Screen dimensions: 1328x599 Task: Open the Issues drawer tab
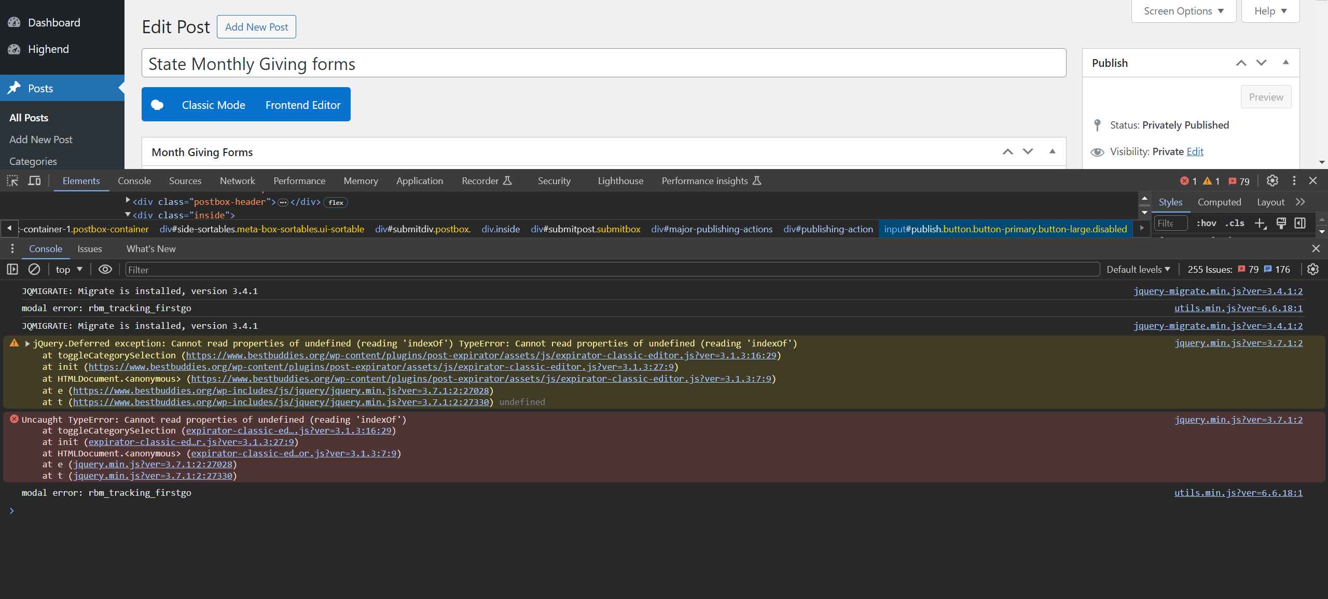tap(89, 248)
